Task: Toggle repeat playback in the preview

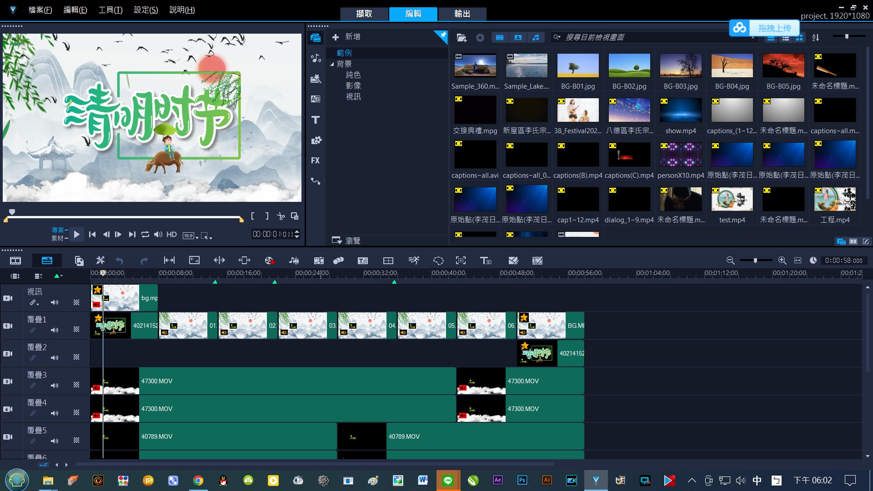Action: coord(145,235)
